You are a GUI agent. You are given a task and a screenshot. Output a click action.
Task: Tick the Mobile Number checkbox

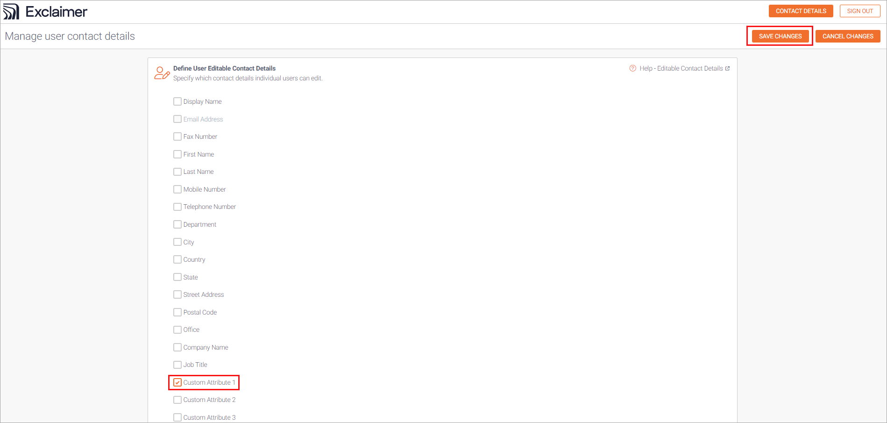coord(177,189)
